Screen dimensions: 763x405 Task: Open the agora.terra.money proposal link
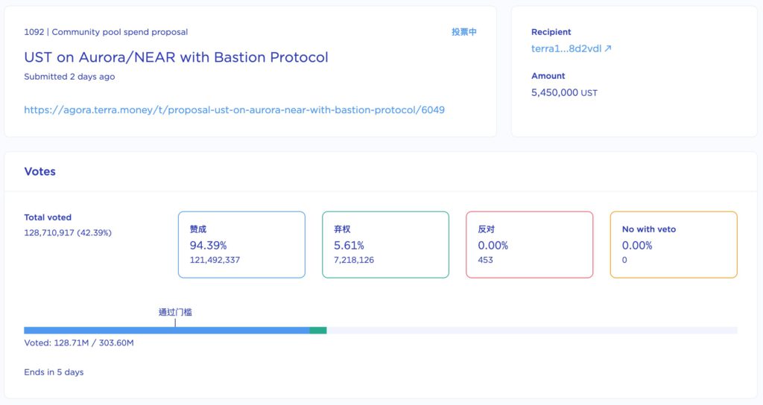coord(234,109)
